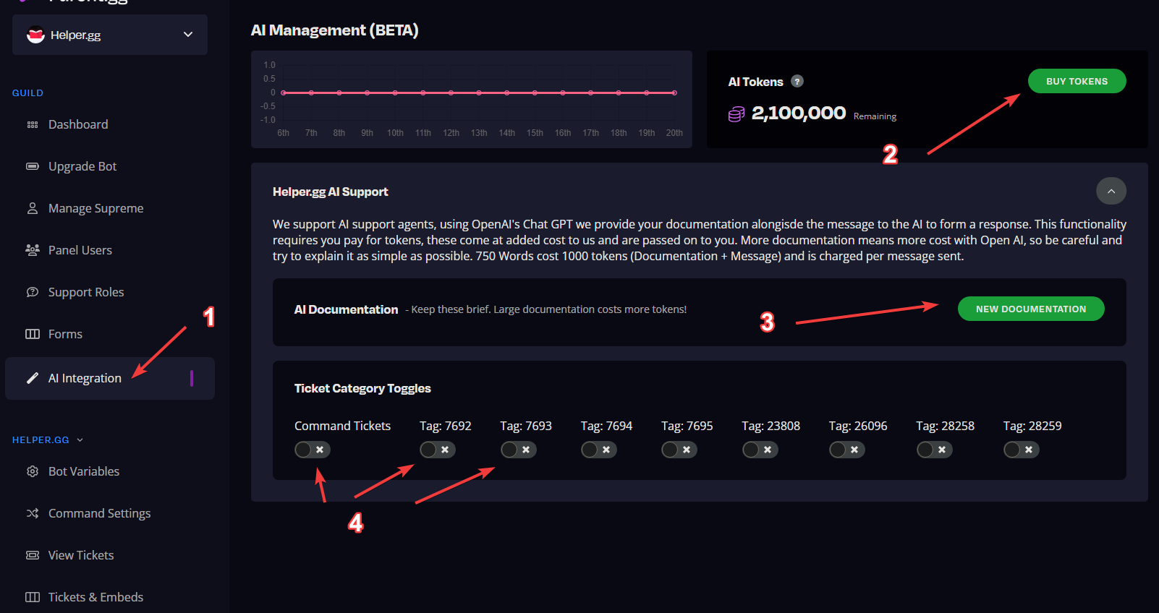Toggle the Tag: 28259 switch
Screen dimensions: 1159x613
point(1022,450)
